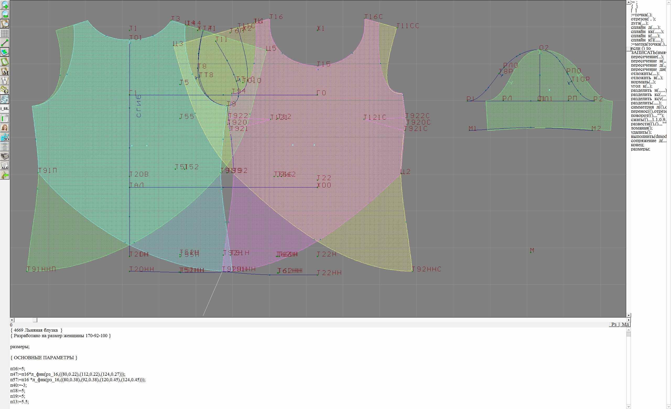Viewport: 671px width, 409px height.
Task: Click the stacked books library icon
Action: click(x=5, y=156)
